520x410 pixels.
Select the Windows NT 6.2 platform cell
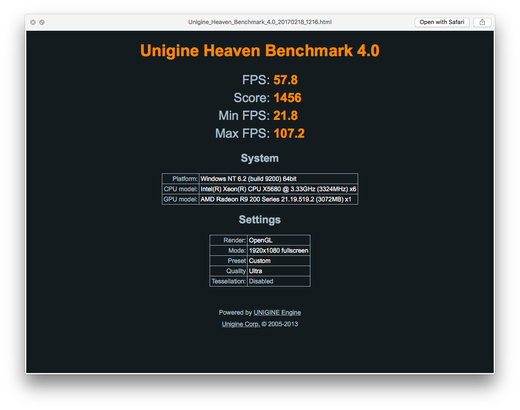(x=279, y=179)
